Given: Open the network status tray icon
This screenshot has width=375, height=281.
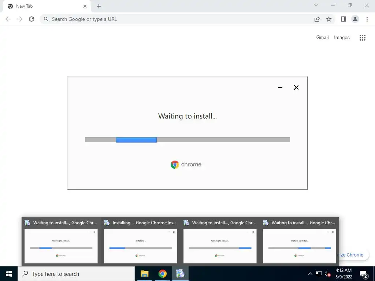Looking at the screenshot, I should pos(319,274).
